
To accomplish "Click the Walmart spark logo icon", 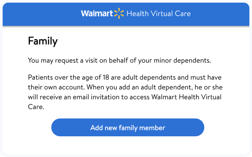I will [x=119, y=13].
